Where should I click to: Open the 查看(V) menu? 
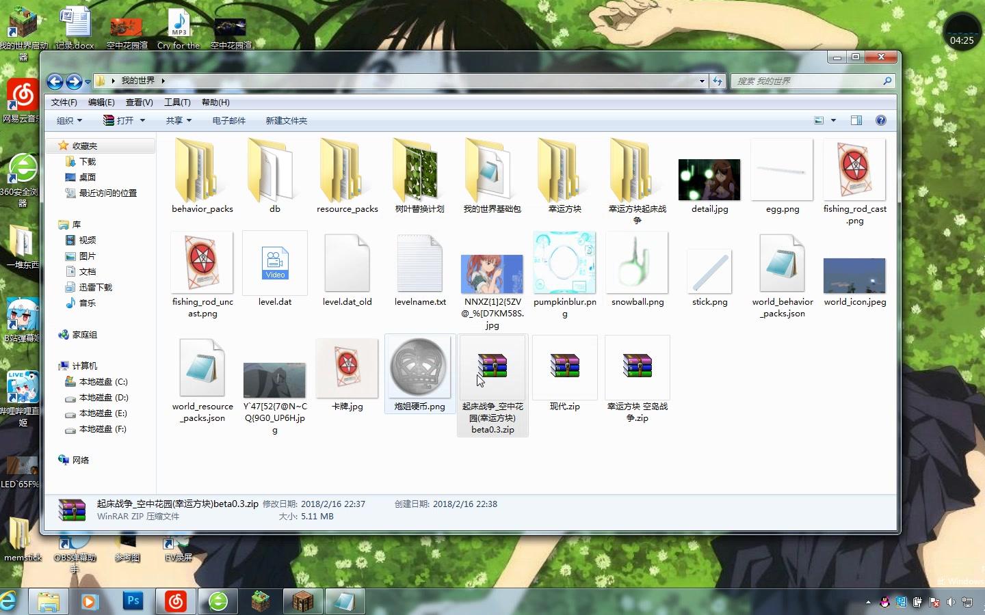[x=139, y=102]
